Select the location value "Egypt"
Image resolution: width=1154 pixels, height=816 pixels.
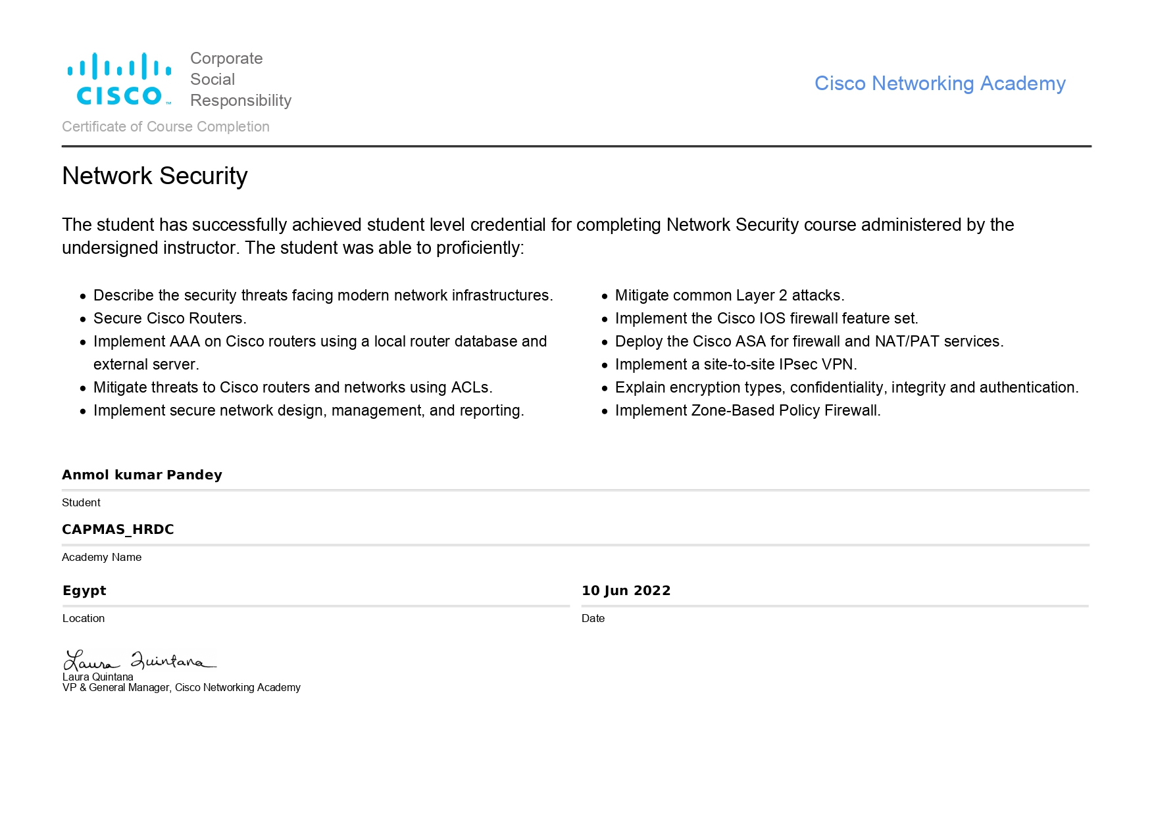point(84,591)
